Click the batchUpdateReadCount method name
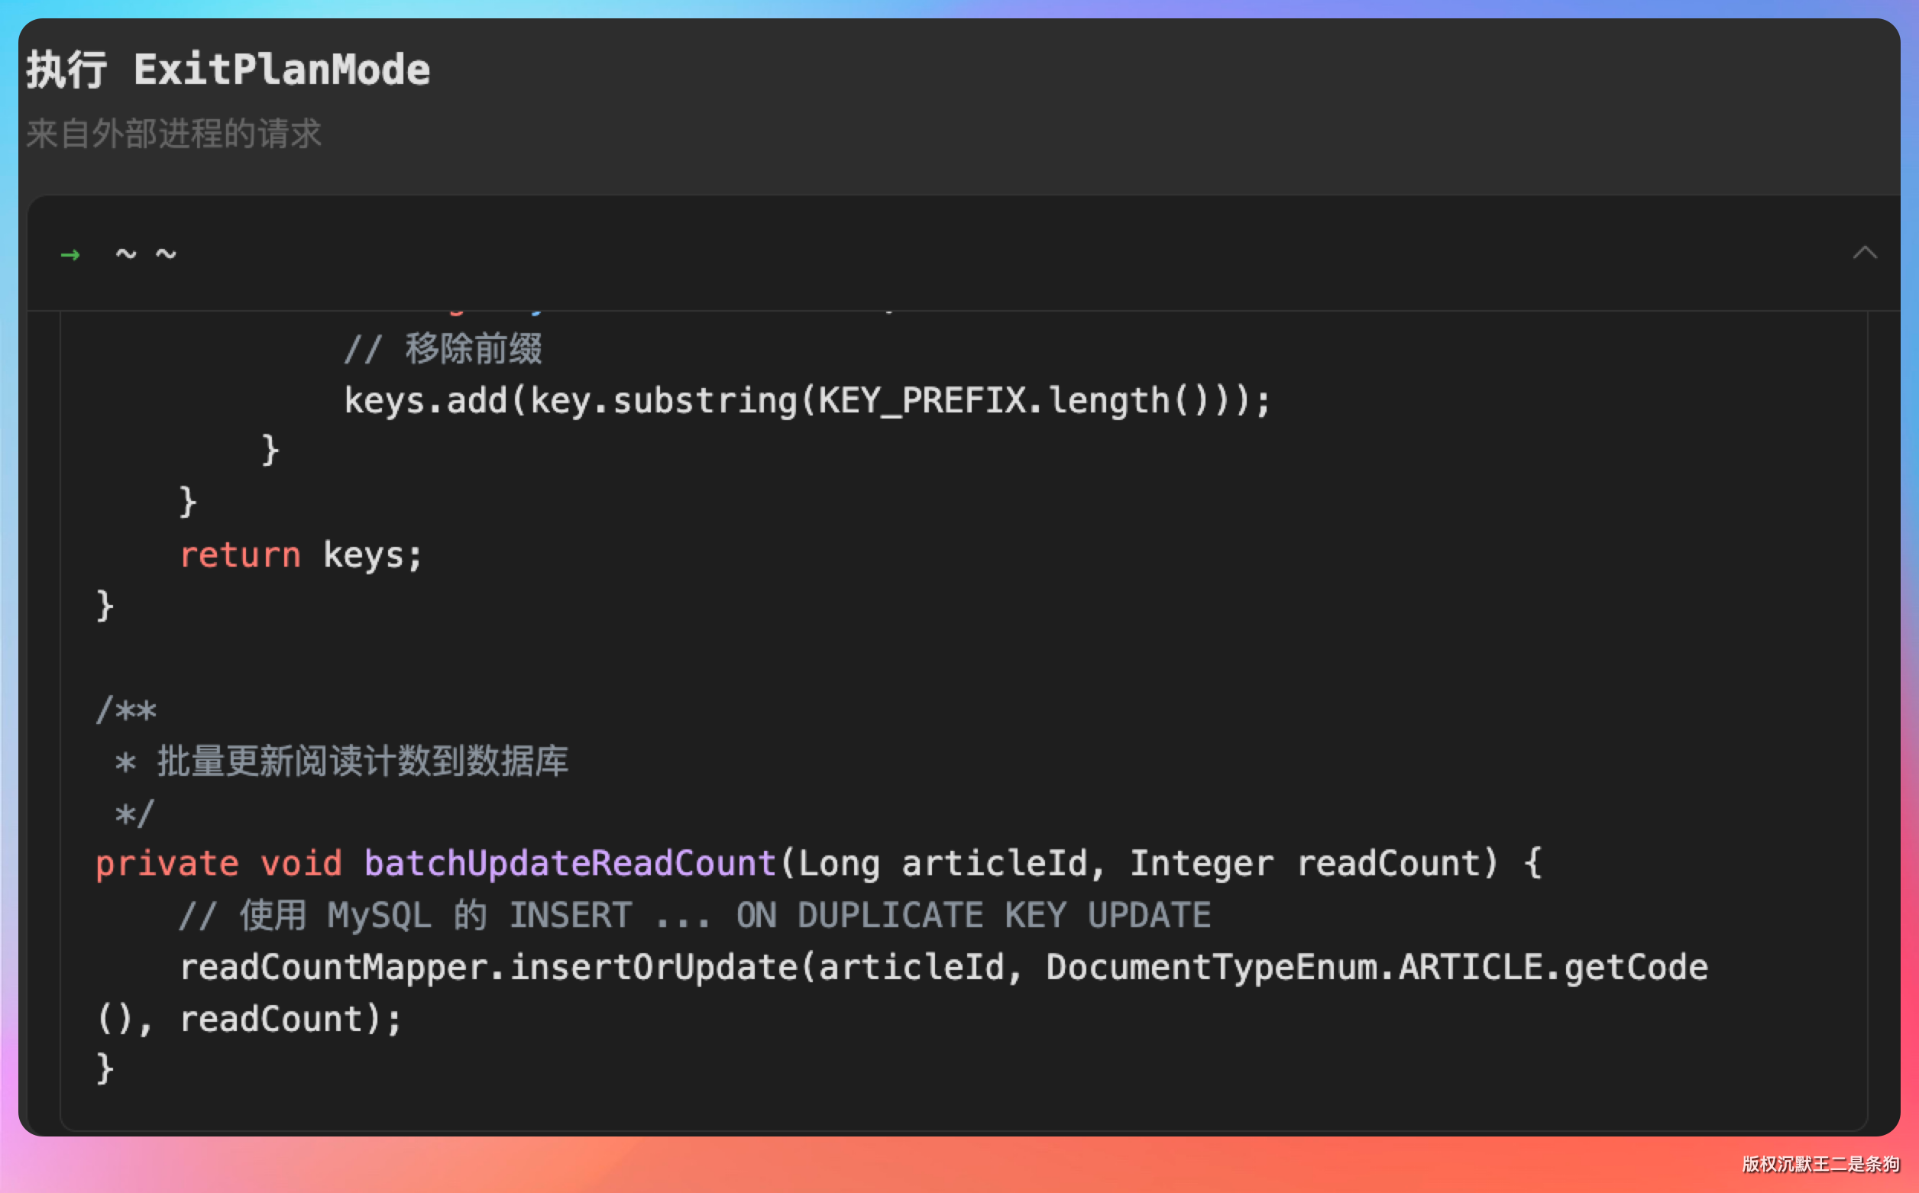 (570, 863)
